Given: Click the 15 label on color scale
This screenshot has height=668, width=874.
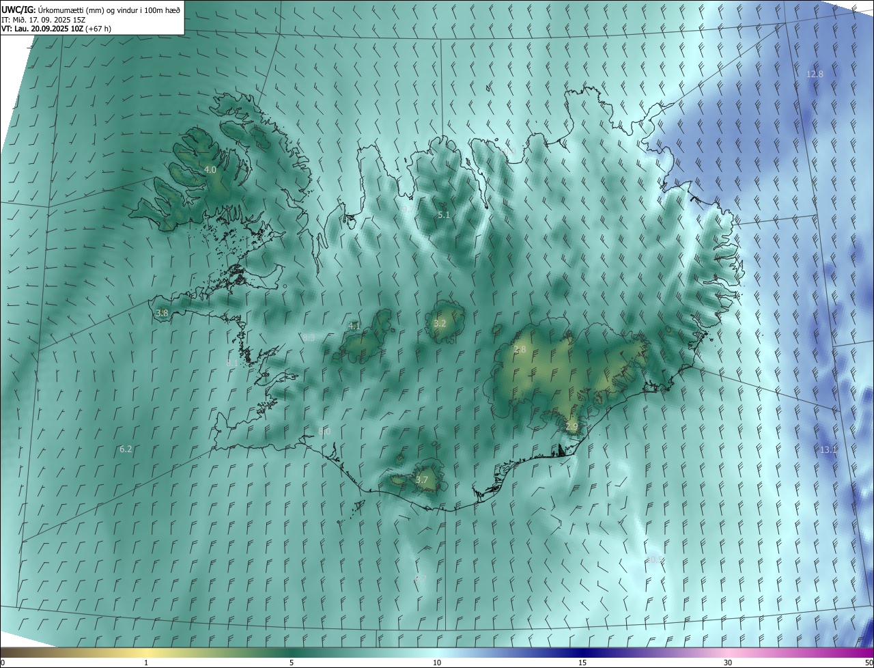Looking at the screenshot, I should [x=582, y=663].
